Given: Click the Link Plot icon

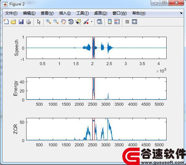Looking at the screenshot, I should coord(99,22).
